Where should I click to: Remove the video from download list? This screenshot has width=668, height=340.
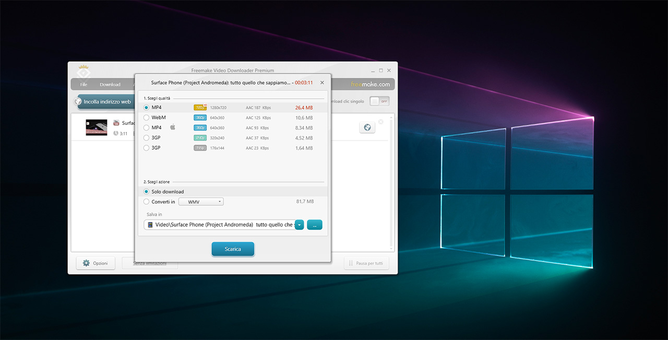380,122
